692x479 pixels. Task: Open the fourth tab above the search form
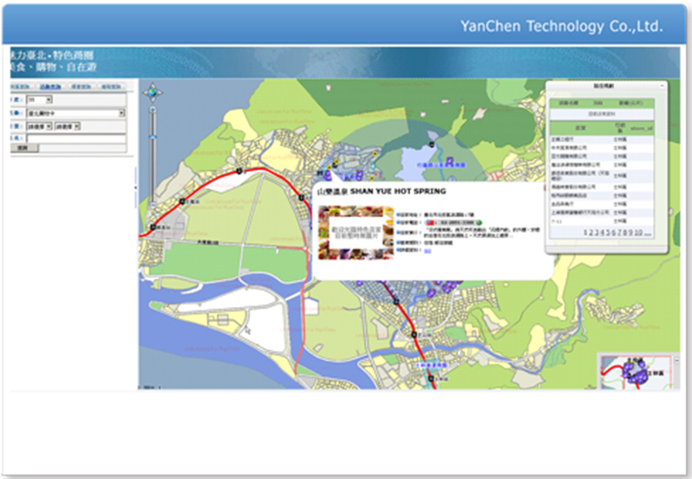coord(108,87)
